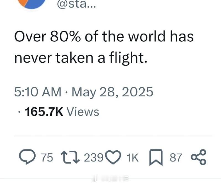
Task: Click the blurred watermark at the bottom
Action: [x=110, y=178]
